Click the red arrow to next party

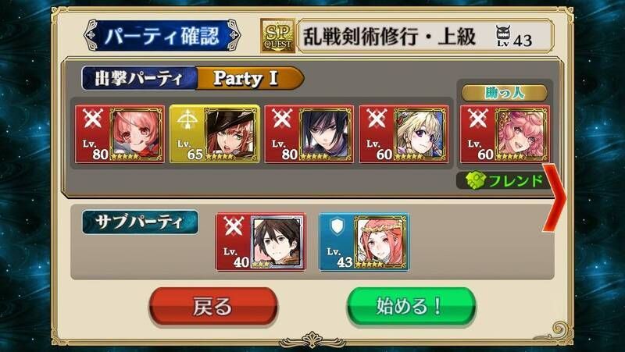coord(555,197)
